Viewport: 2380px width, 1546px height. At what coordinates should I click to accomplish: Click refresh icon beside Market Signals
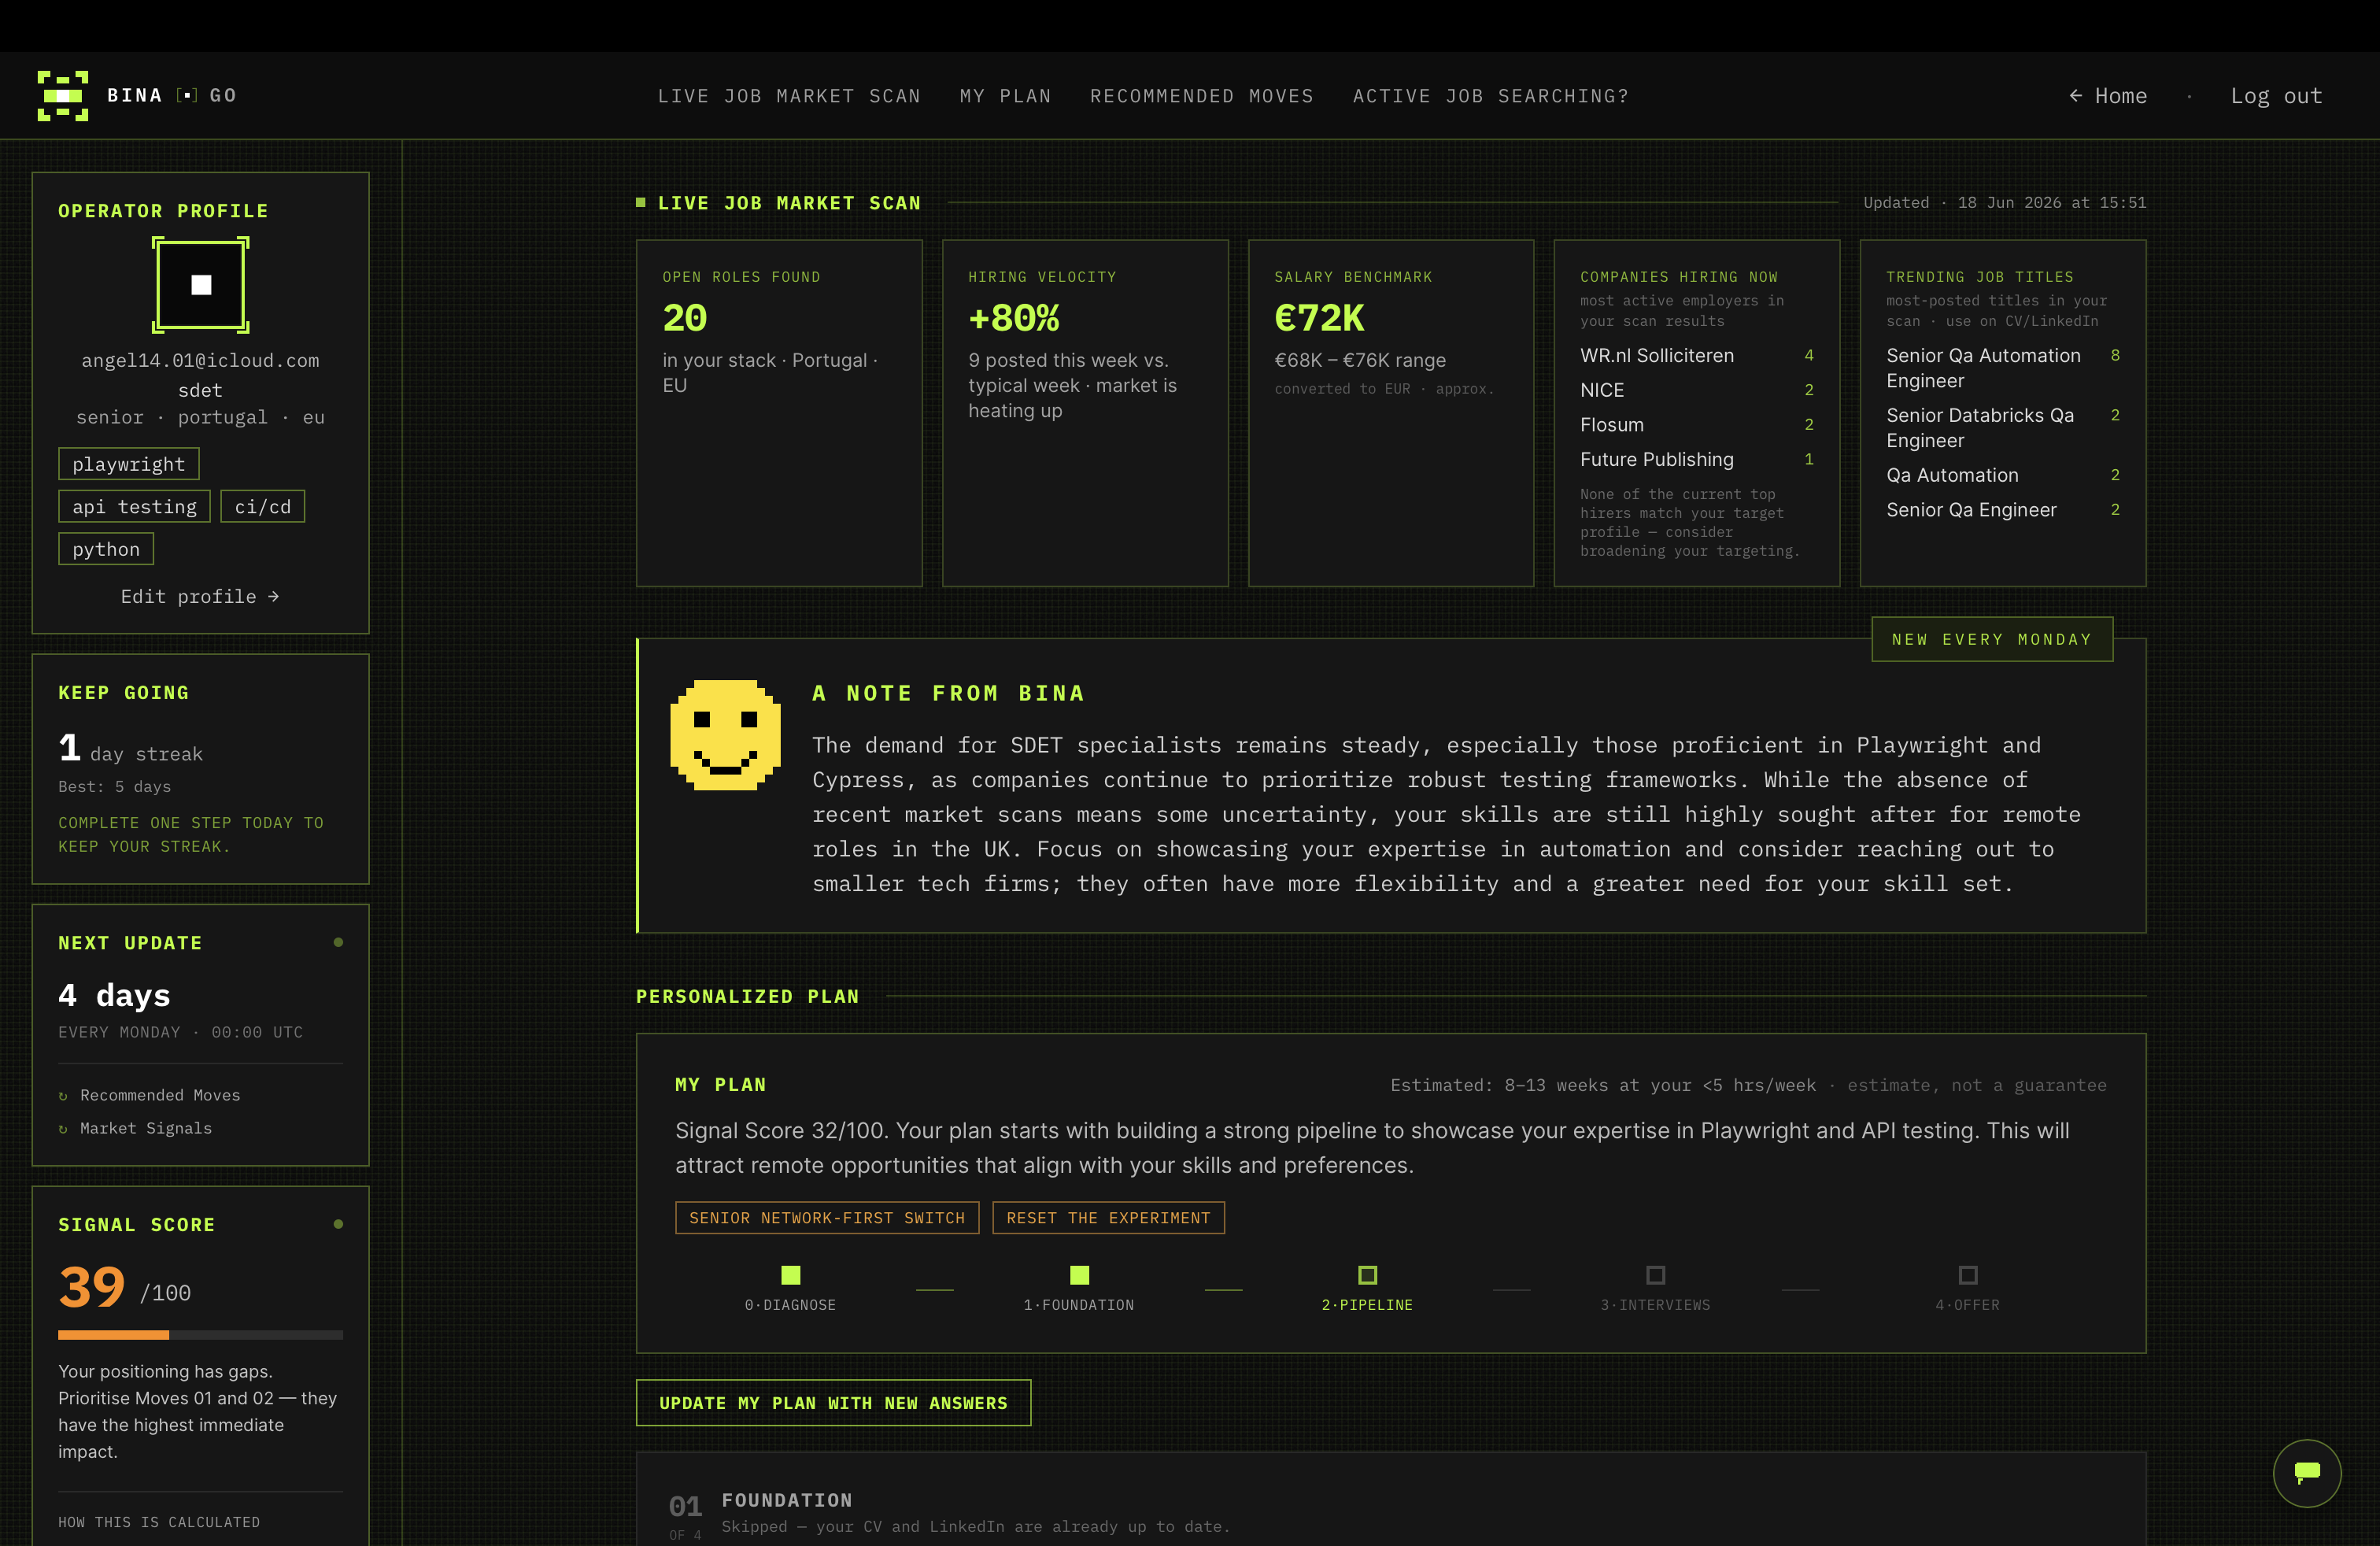[63, 1129]
